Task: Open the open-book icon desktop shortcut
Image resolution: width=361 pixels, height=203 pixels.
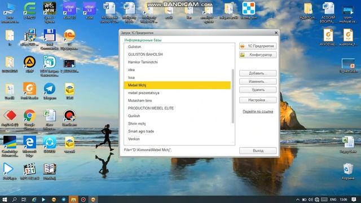Action: tap(50, 171)
